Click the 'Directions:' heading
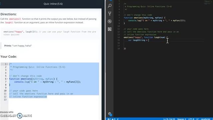213x120 pixels. pos(9,14)
